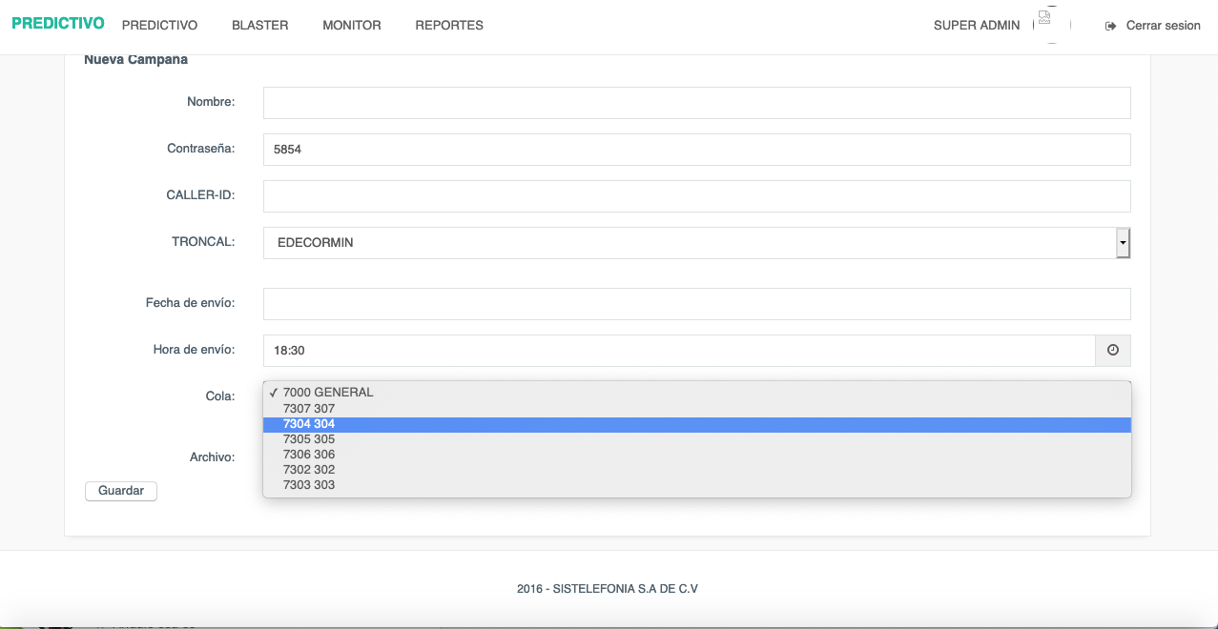Click the Cerrar sesion logout icon
Image resolution: width=1218 pixels, height=629 pixels.
click(1110, 26)
